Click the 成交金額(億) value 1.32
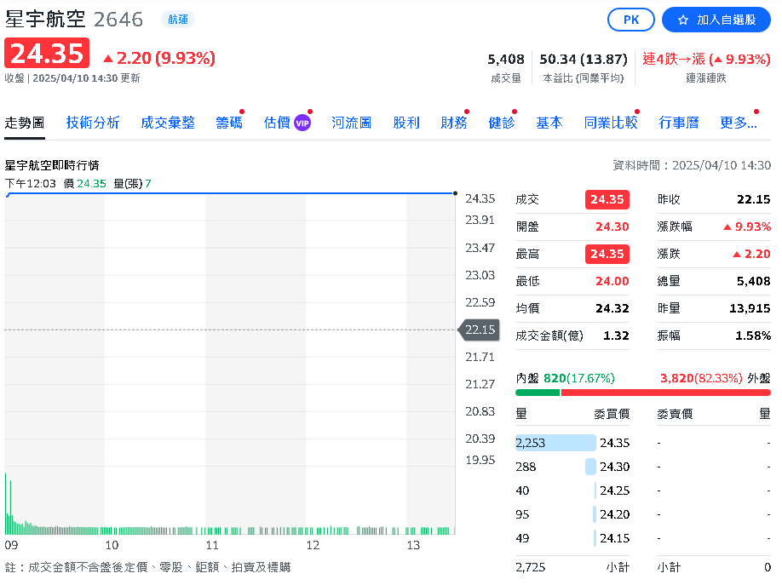This screenshot has height=585, width=782. [x=616, y=336]
